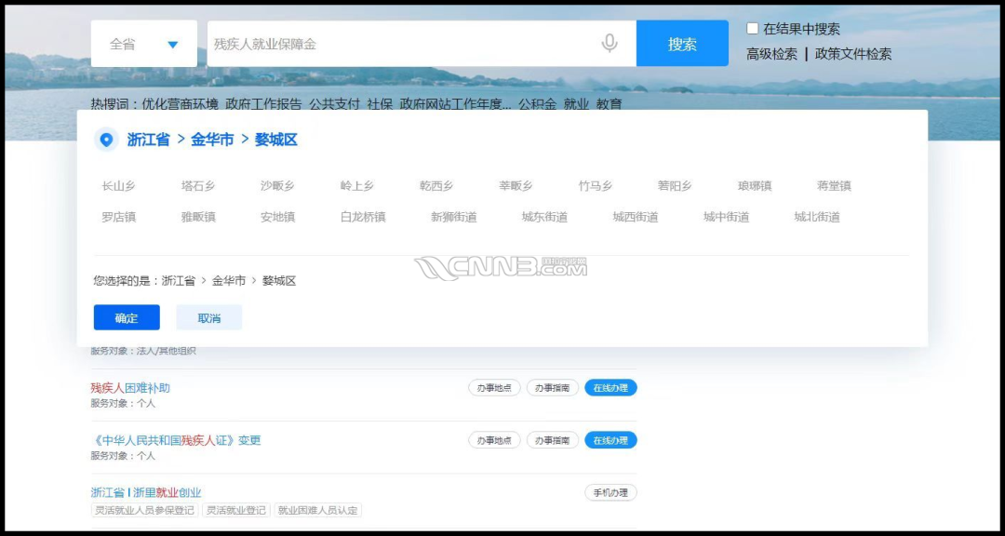Open 办事指南 for 残疾人证 变更
This screenshot has height=536, width=1005.
552,440
